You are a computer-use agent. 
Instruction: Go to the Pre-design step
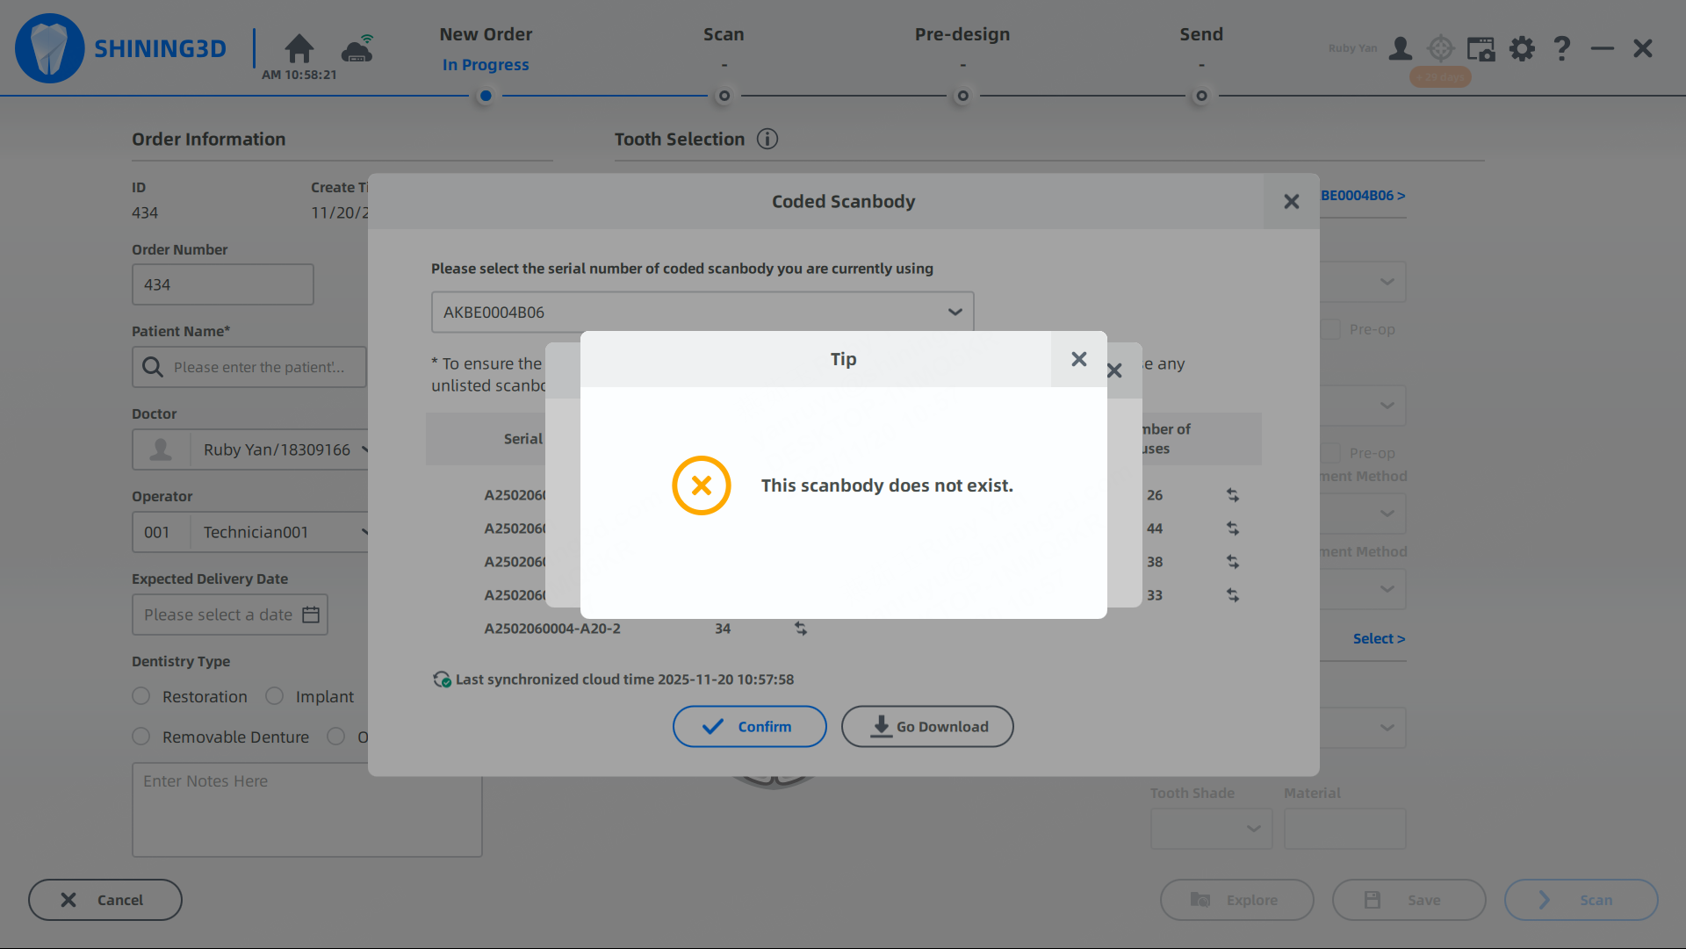[x=962, y=34]
